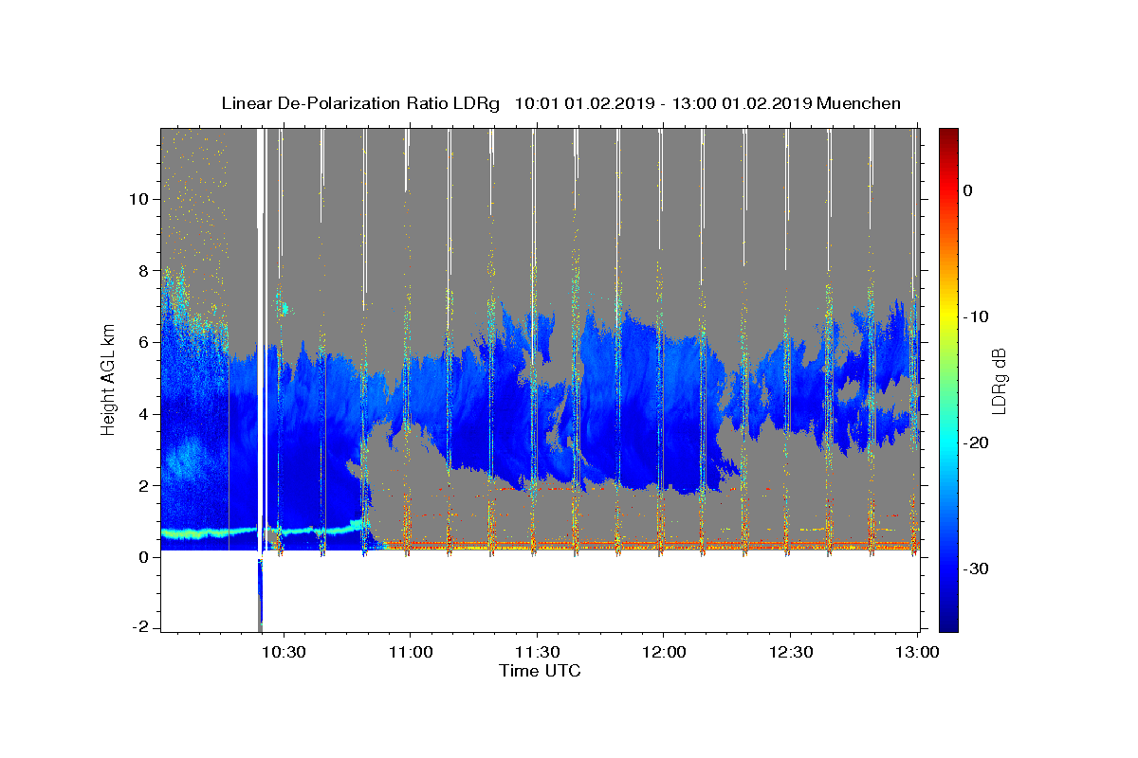The width and height of the screenshot is (1138, 758).
Task: Click the 'Time UTC' axis label
Action: tap(540, 671)
